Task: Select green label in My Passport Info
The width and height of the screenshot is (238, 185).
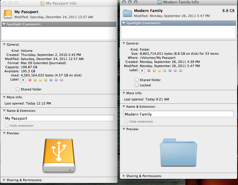Action: tap(46, 80)
